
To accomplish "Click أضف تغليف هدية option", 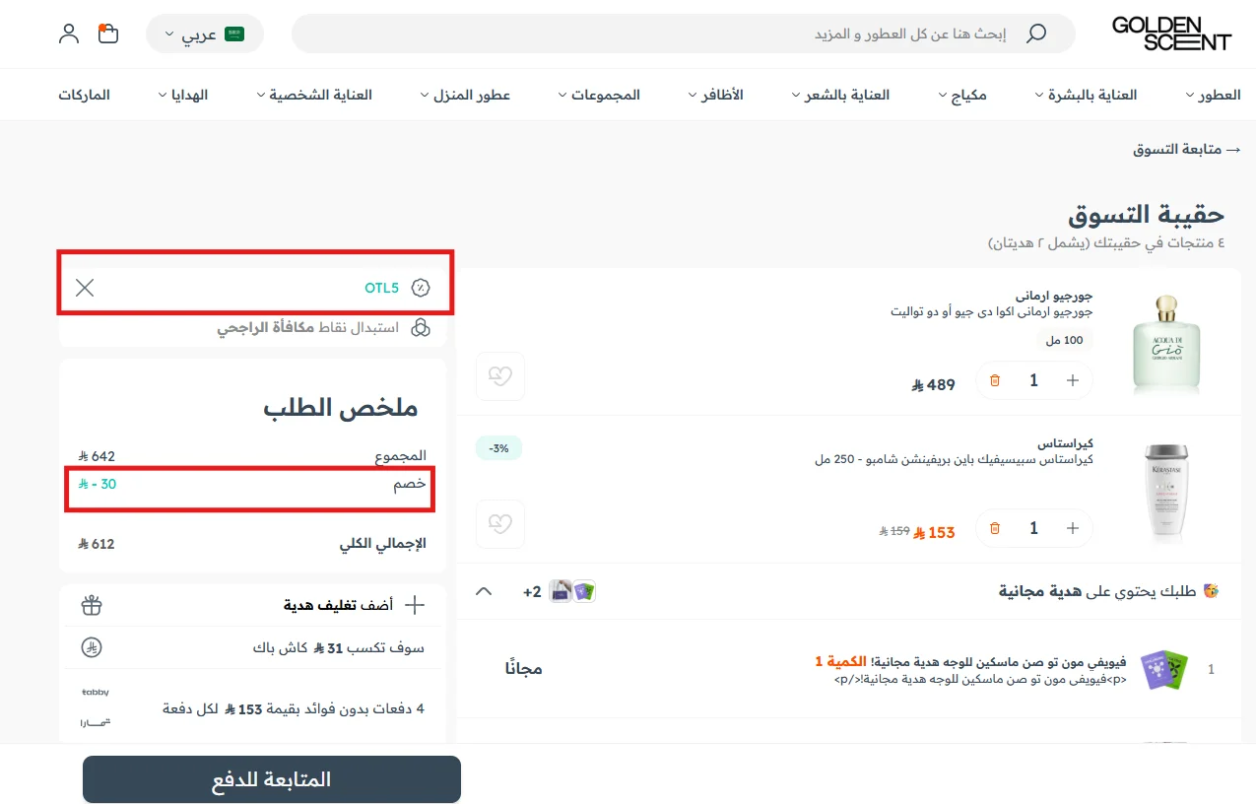I will point(340,605).
